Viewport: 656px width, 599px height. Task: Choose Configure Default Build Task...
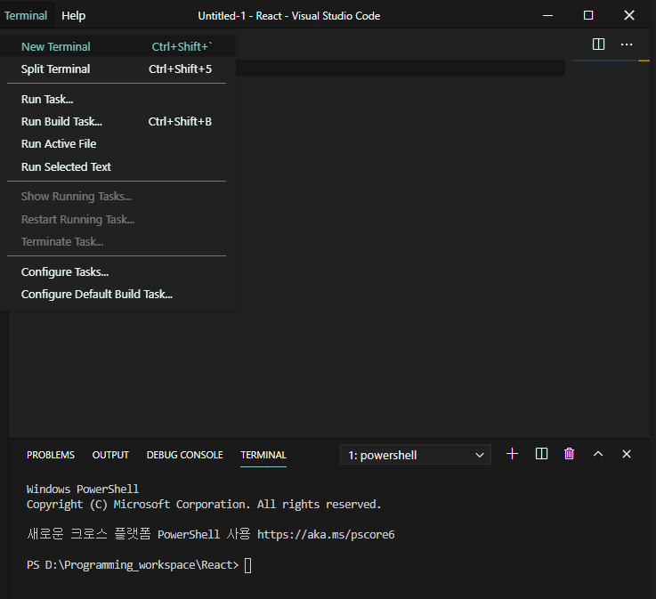tap(117, 295)
